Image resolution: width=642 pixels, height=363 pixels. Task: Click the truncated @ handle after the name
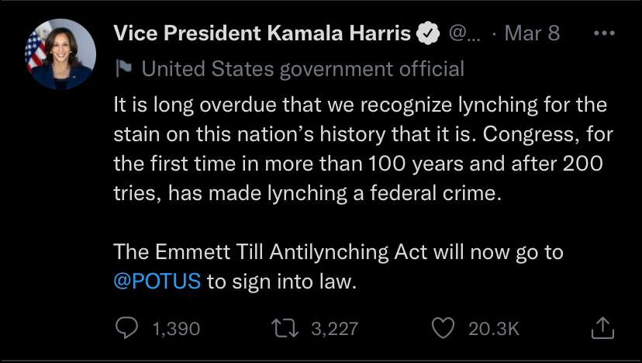pos(465,33)
